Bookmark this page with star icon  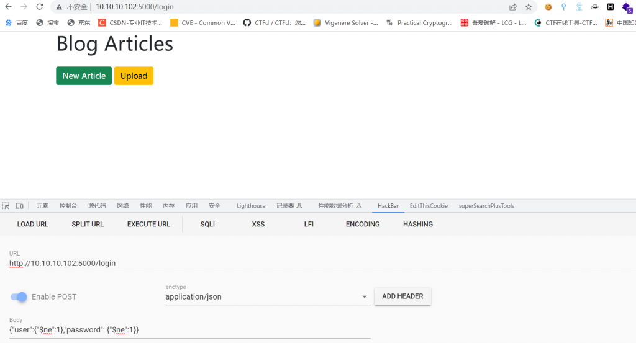tap(529, 7)
